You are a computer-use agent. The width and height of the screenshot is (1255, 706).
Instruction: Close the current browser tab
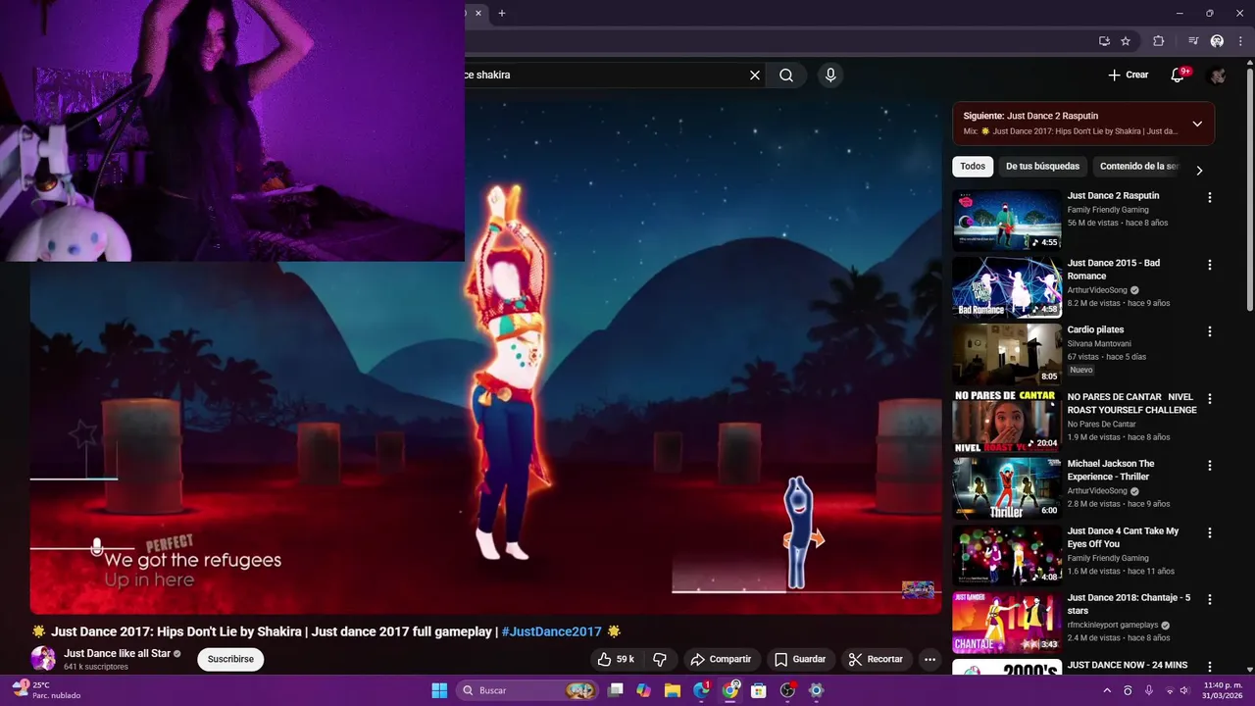478,13
